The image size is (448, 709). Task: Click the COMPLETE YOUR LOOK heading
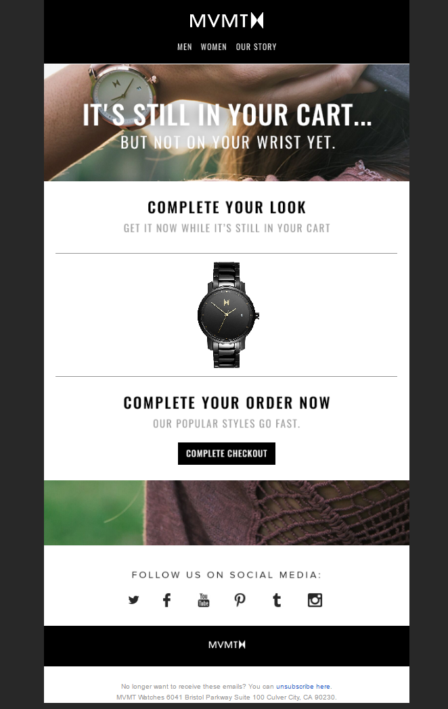[227, 208]
